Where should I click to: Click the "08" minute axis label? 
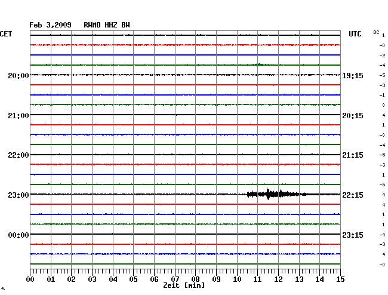[195, 279]
